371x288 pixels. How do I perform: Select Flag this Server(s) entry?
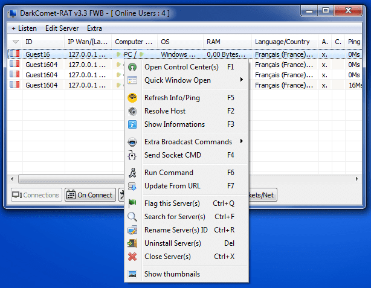[x=187, y=203]
